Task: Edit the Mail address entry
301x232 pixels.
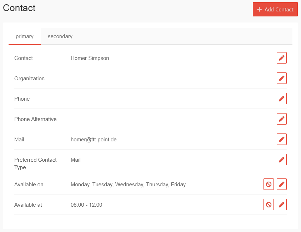Action: point(281,139)
